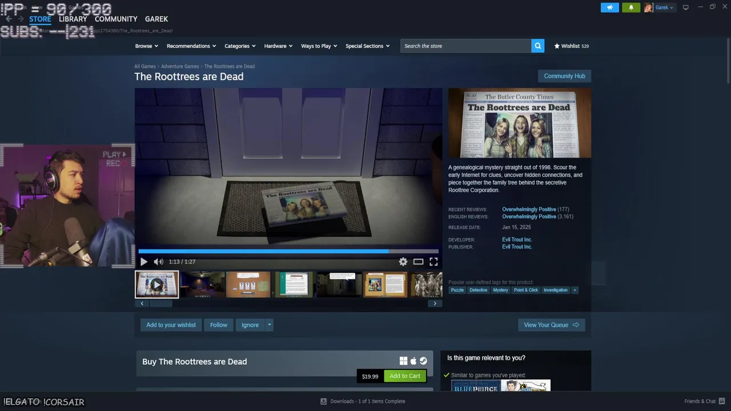Open the Ignore options dropdown arrow

[269, 325]
